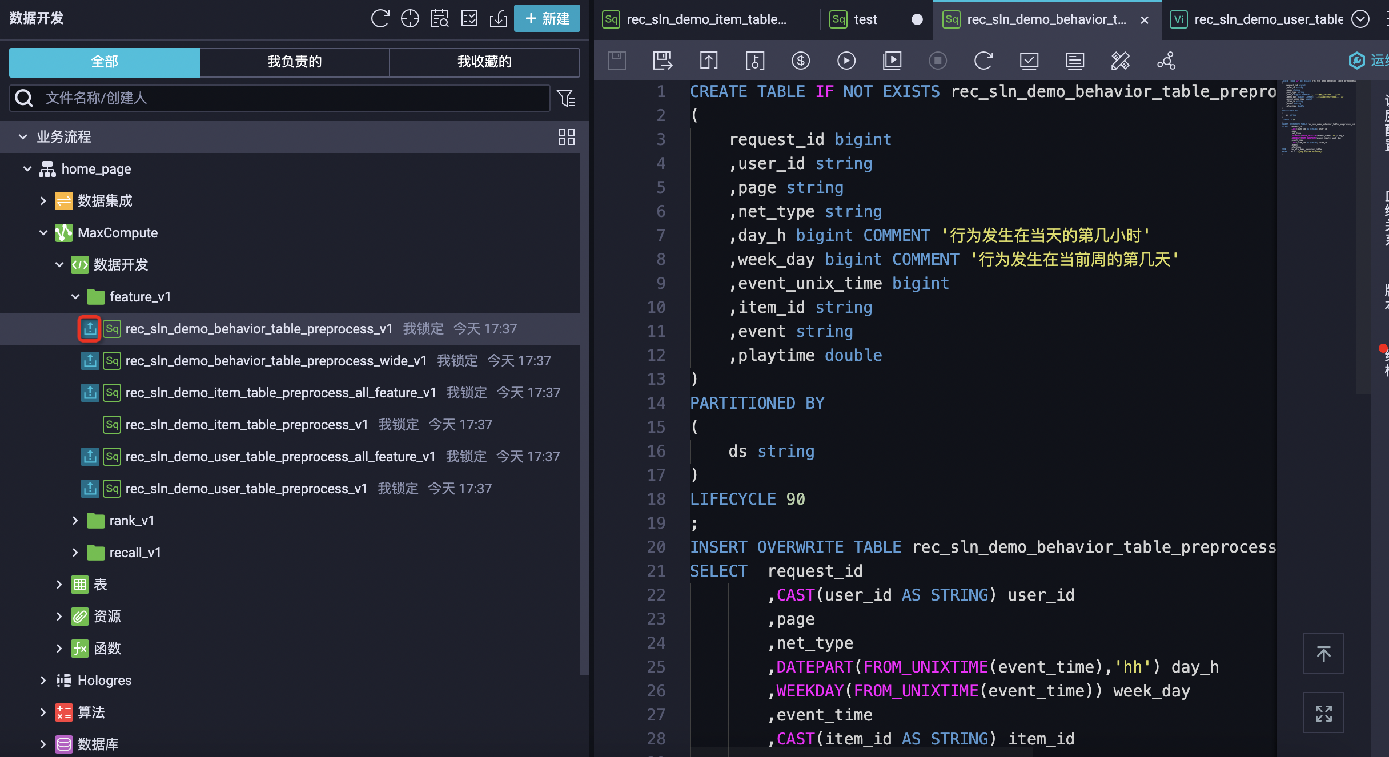Viewport: 1389px width, 757px height.
Task: Collapse the MaxCompute node
Action: (43, 233)
